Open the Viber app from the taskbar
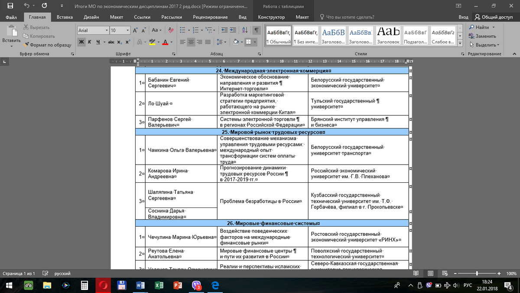Viewport: 520px width, 293px height. [x=196, y=285]
